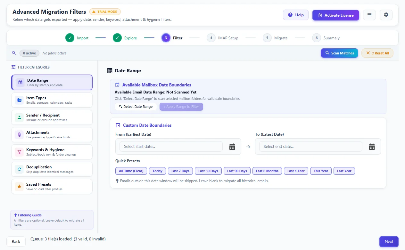Focus the Select end date field

(x=311, y=147)
